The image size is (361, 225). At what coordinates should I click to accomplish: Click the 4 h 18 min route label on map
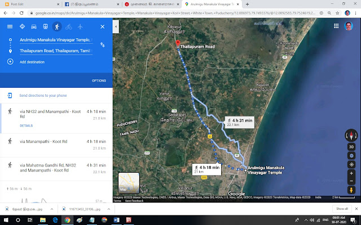(207, 169)
